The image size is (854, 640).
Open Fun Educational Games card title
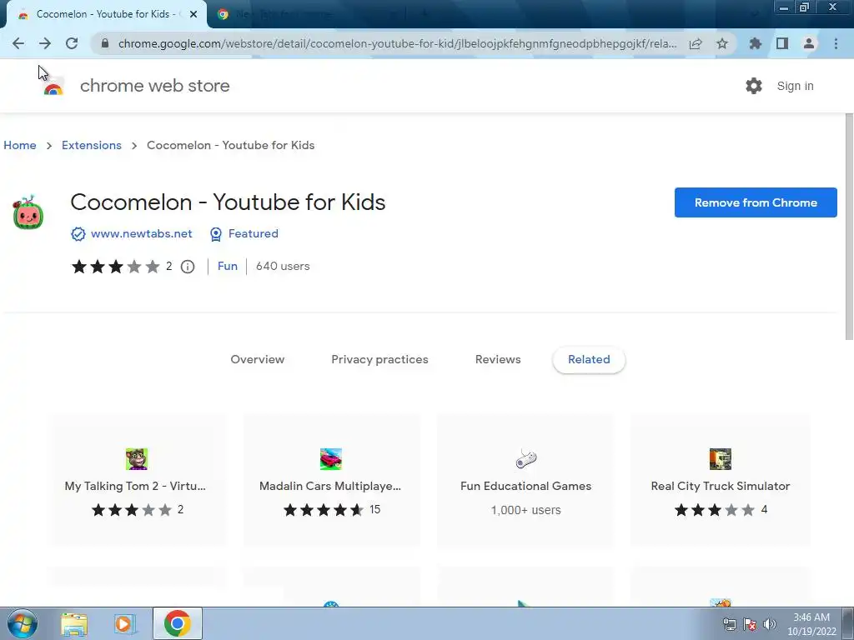[x=525, y=486]
